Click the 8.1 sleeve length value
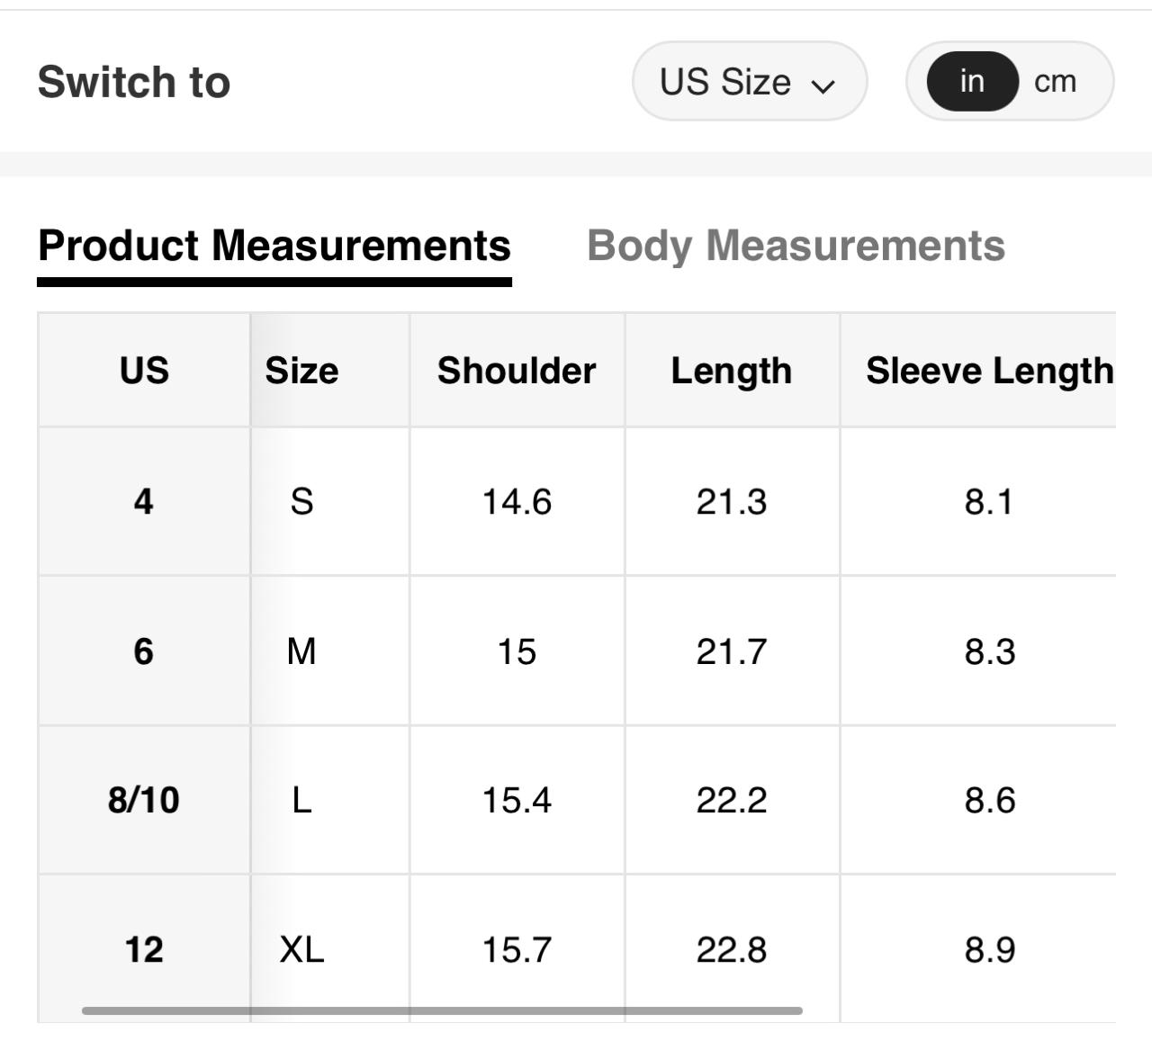 [x=988, y=501]
